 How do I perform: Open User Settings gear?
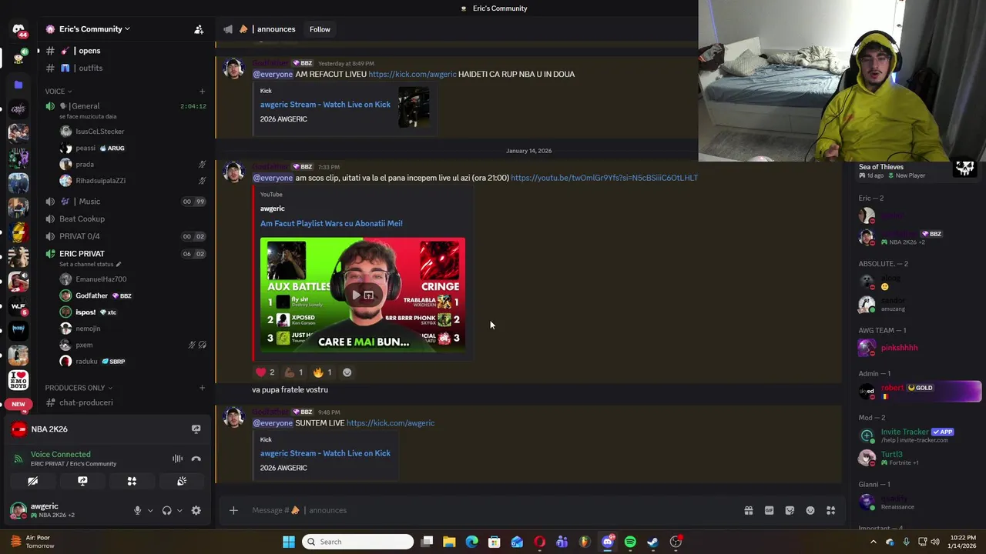point(196,510)
